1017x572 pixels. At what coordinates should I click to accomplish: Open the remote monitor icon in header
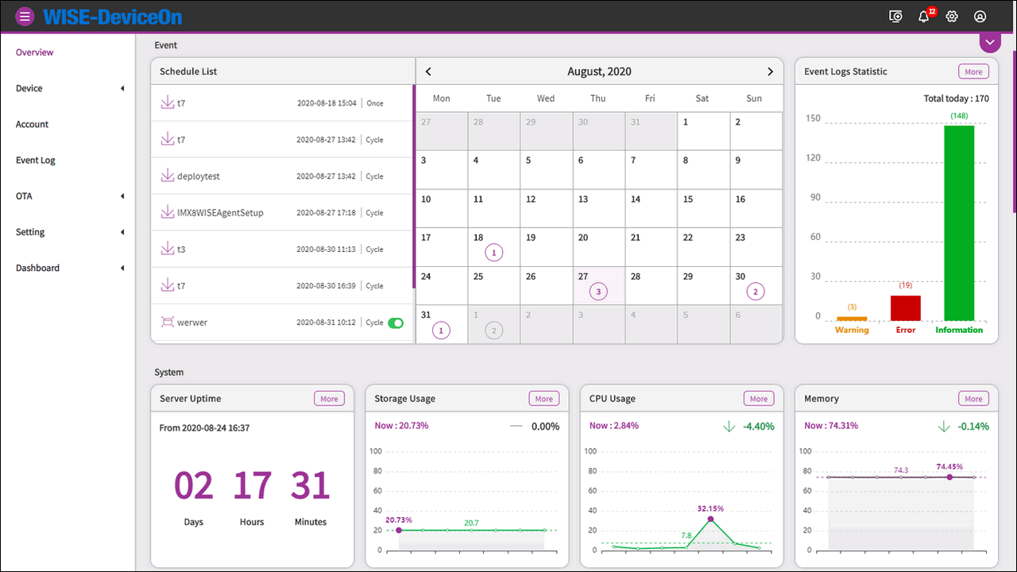coord(895,17)
